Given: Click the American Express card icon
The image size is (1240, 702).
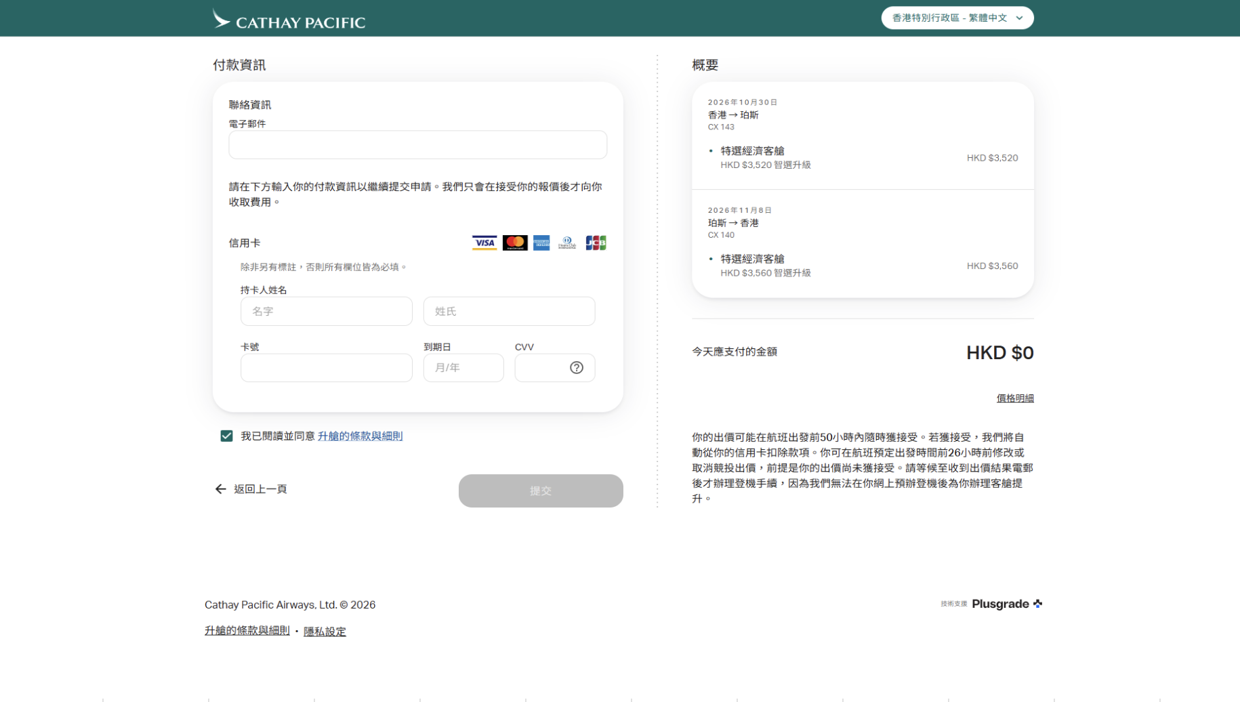Looking at the screenshot, I should (541, 243).
